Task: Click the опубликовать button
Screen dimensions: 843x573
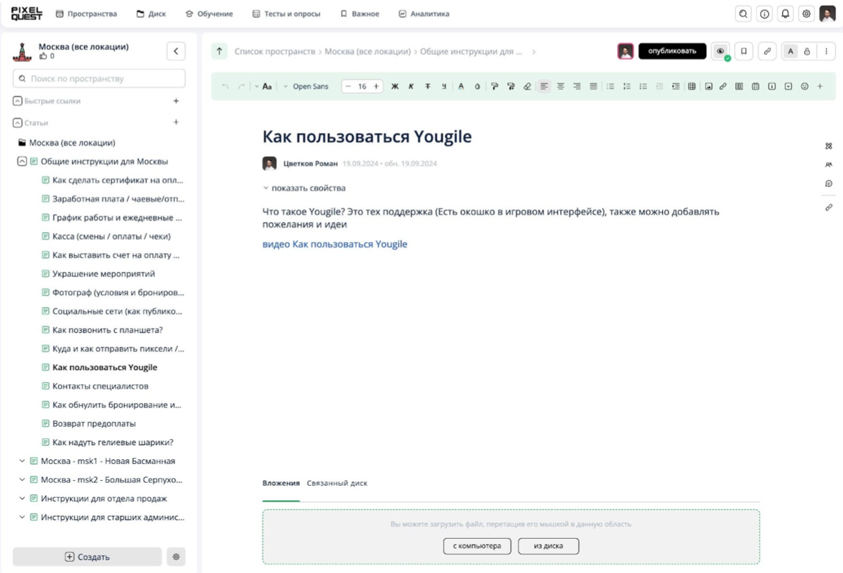Action: click(672, 51)
